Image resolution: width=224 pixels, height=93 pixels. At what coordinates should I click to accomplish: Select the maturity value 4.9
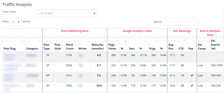pyautogui.click(x=99, y=55)
